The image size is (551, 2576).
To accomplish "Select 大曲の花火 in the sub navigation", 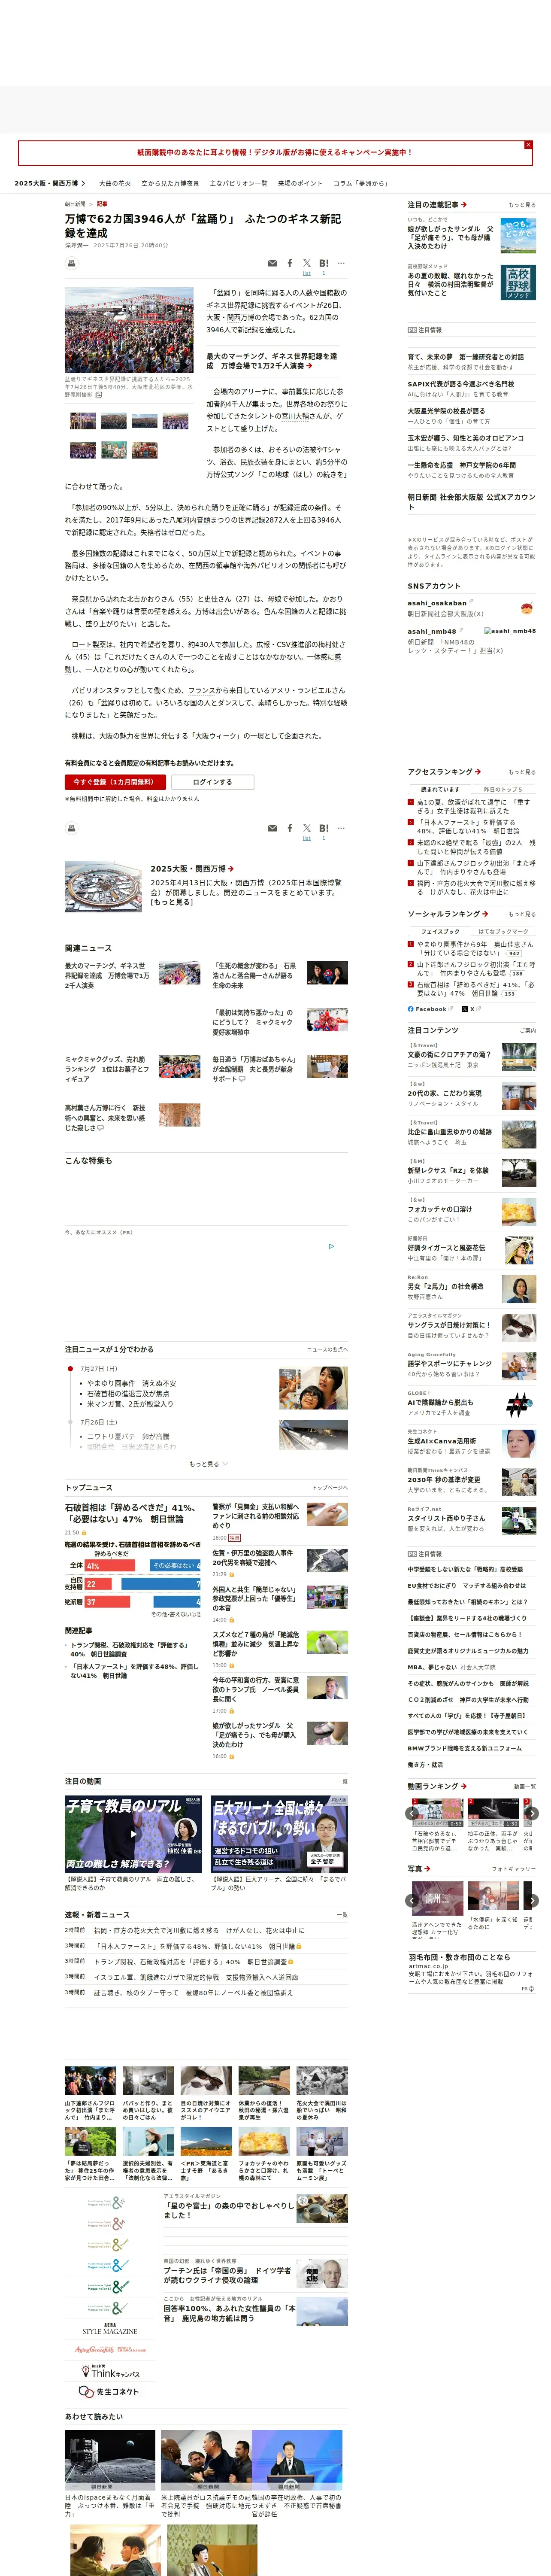I will tap(115, 183).
